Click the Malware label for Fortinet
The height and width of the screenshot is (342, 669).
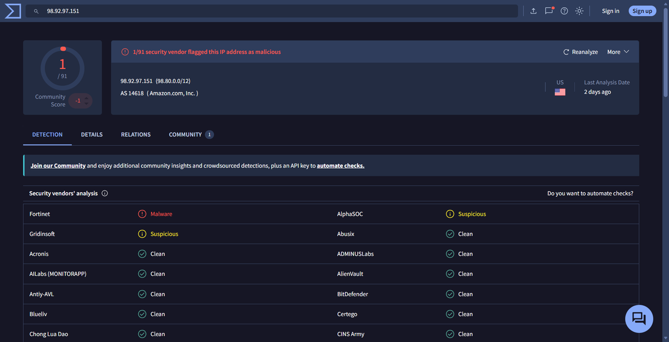[x=161, y=214]
